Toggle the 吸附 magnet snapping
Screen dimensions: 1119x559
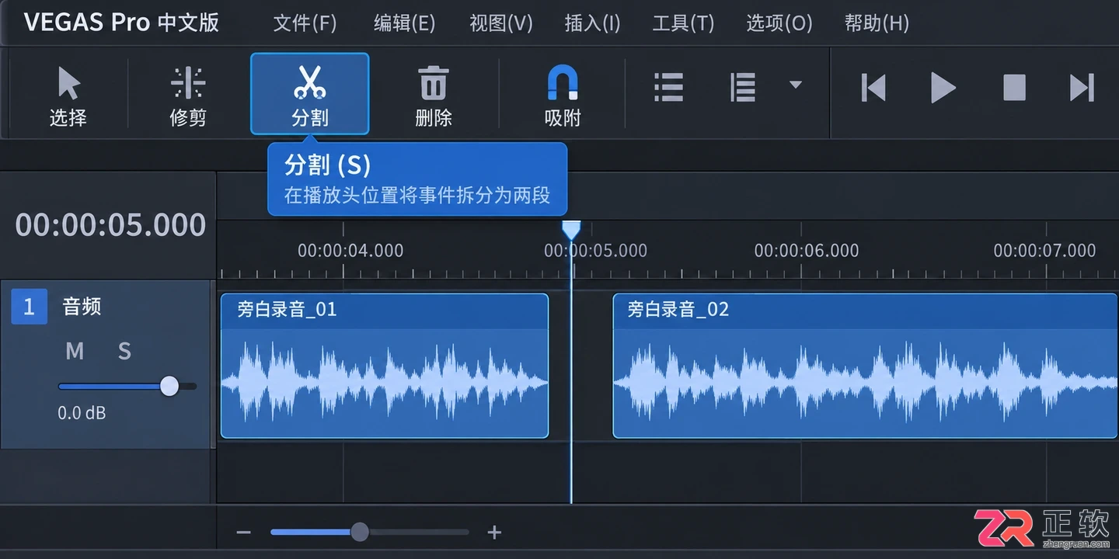(x=563, y=95)
